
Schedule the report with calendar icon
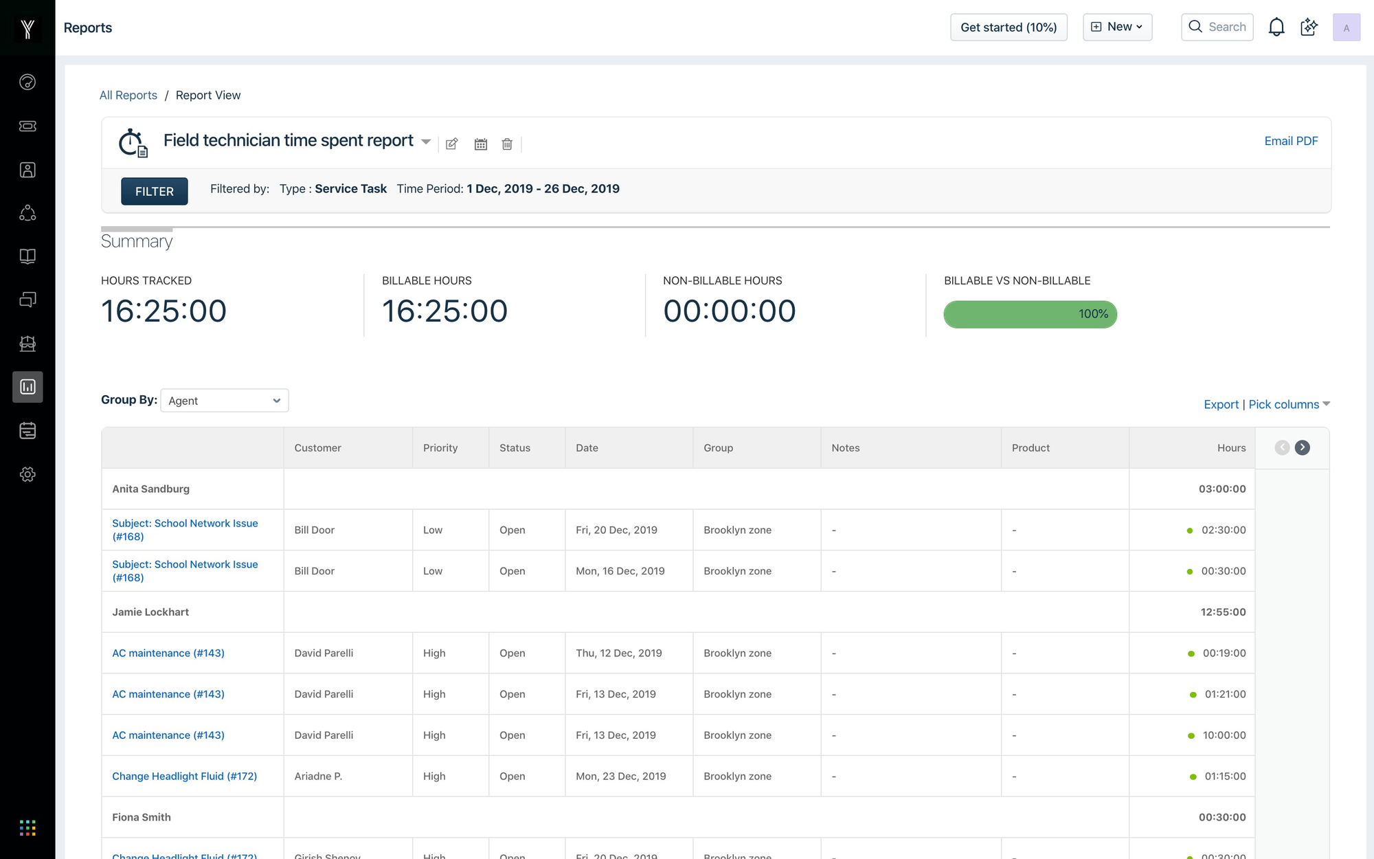coord(481,144)
